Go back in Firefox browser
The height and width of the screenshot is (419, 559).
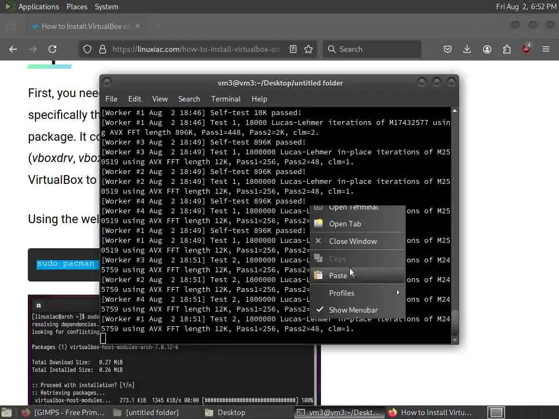13,49
